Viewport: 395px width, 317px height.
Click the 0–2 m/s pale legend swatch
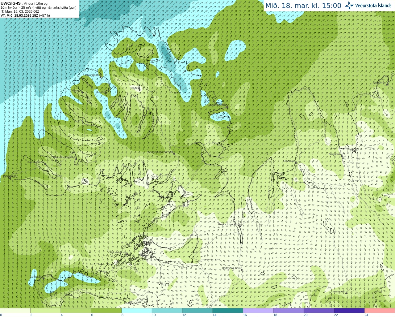click(15, 311)
